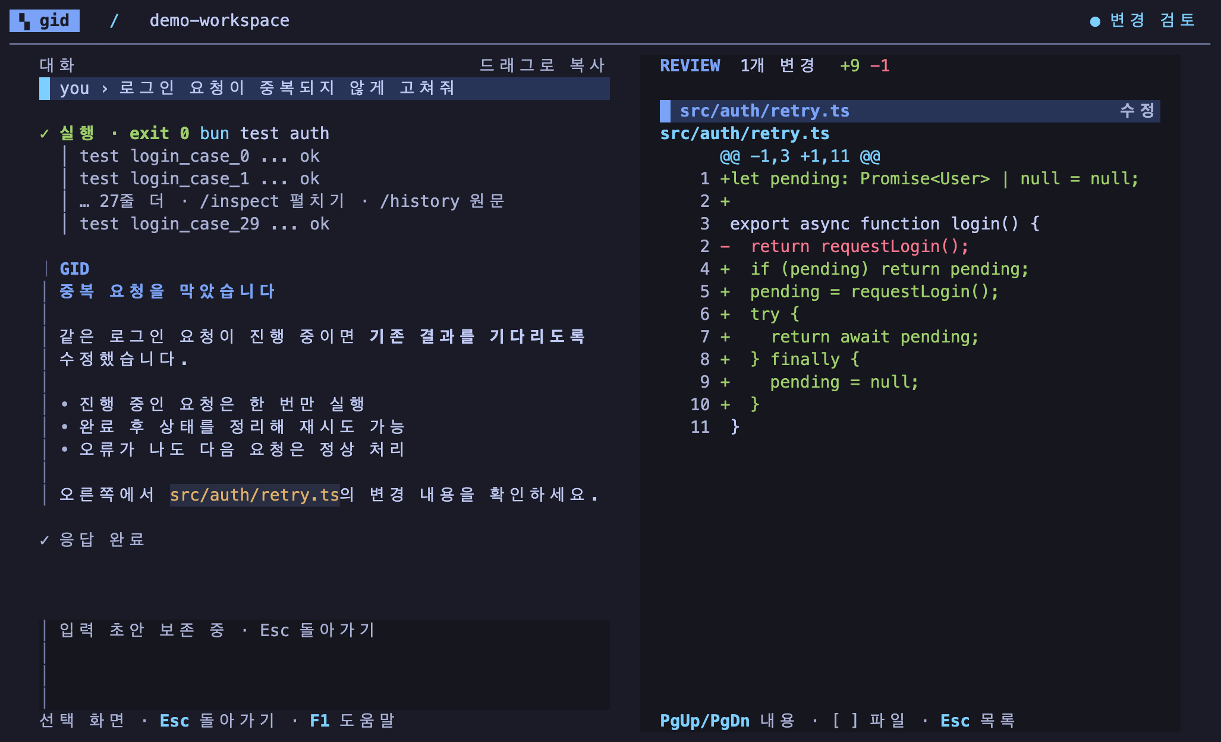Image resolution: width=1221 pixels, height=742 pixels.
Task: Click the green checkmark next to 실행
Action: click(x=45, y=133)
